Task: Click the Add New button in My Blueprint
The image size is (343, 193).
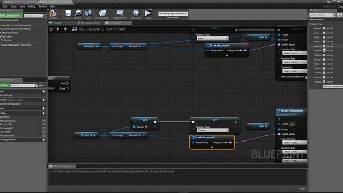Action: 5,85
